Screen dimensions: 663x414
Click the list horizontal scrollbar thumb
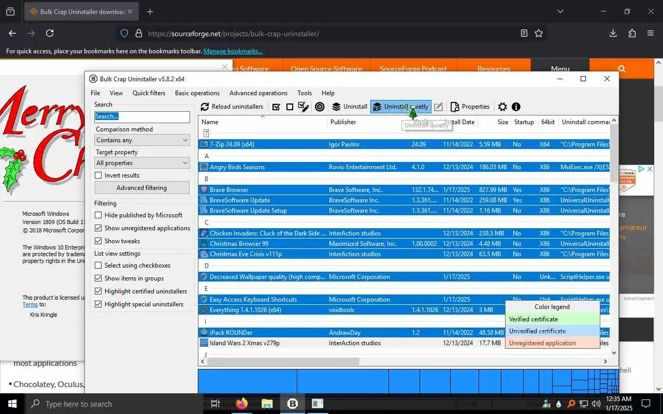click(283, 361)
